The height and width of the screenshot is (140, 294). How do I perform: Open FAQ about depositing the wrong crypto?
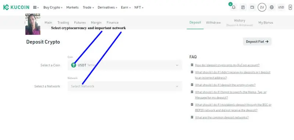225,85
